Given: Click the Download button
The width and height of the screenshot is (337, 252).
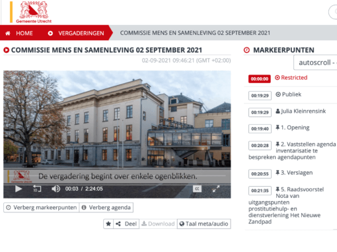Looking at the screenshot, I should point(158,224).
